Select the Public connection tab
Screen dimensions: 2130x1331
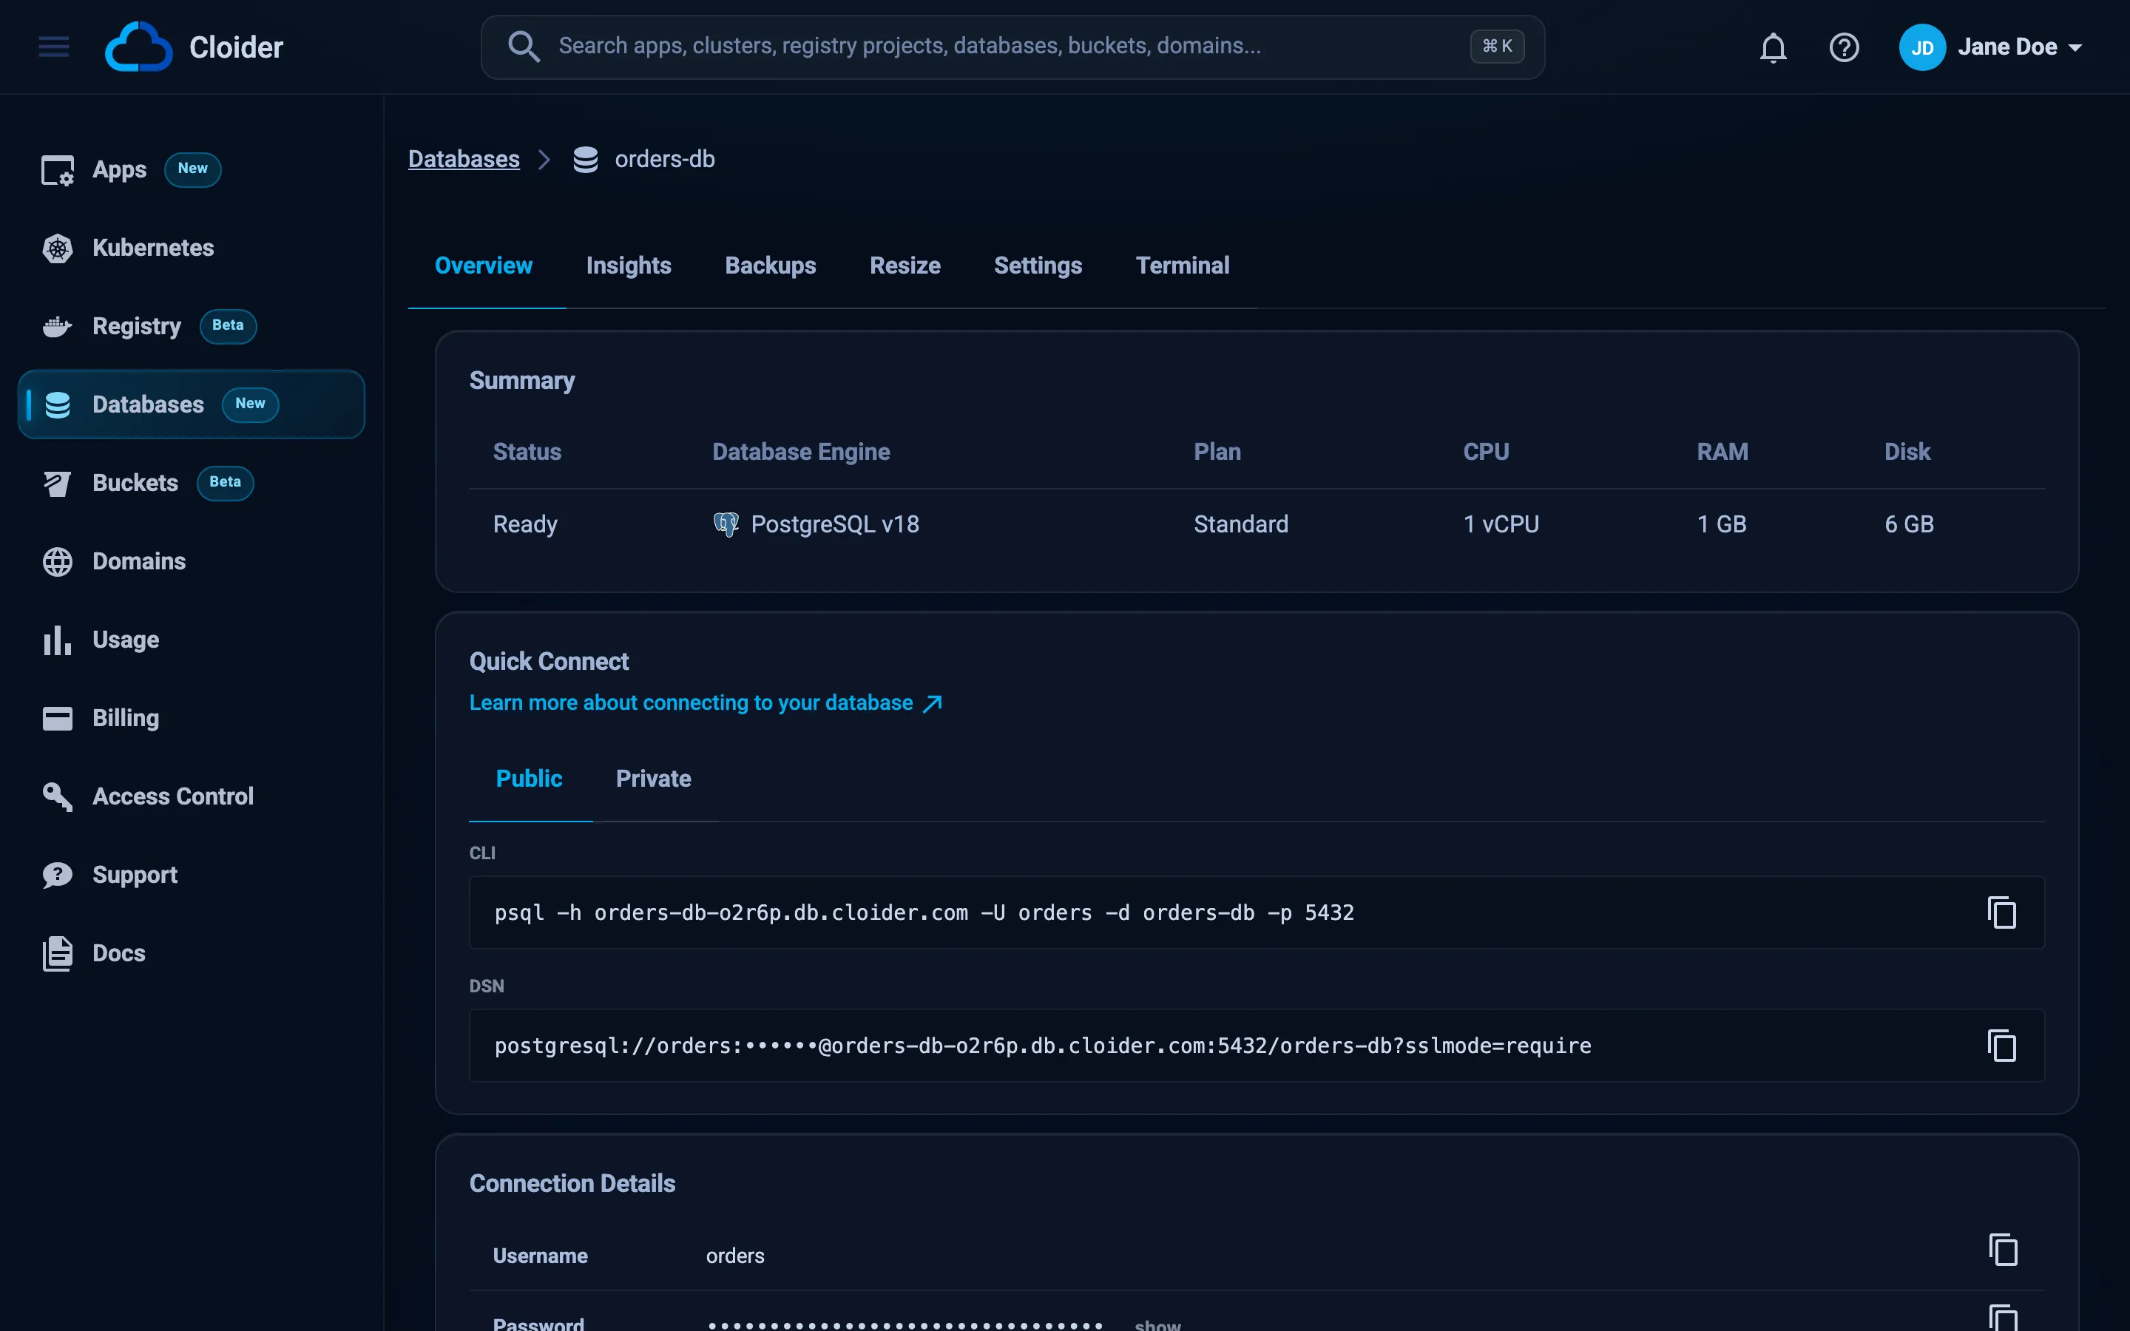tap(529, 778)
